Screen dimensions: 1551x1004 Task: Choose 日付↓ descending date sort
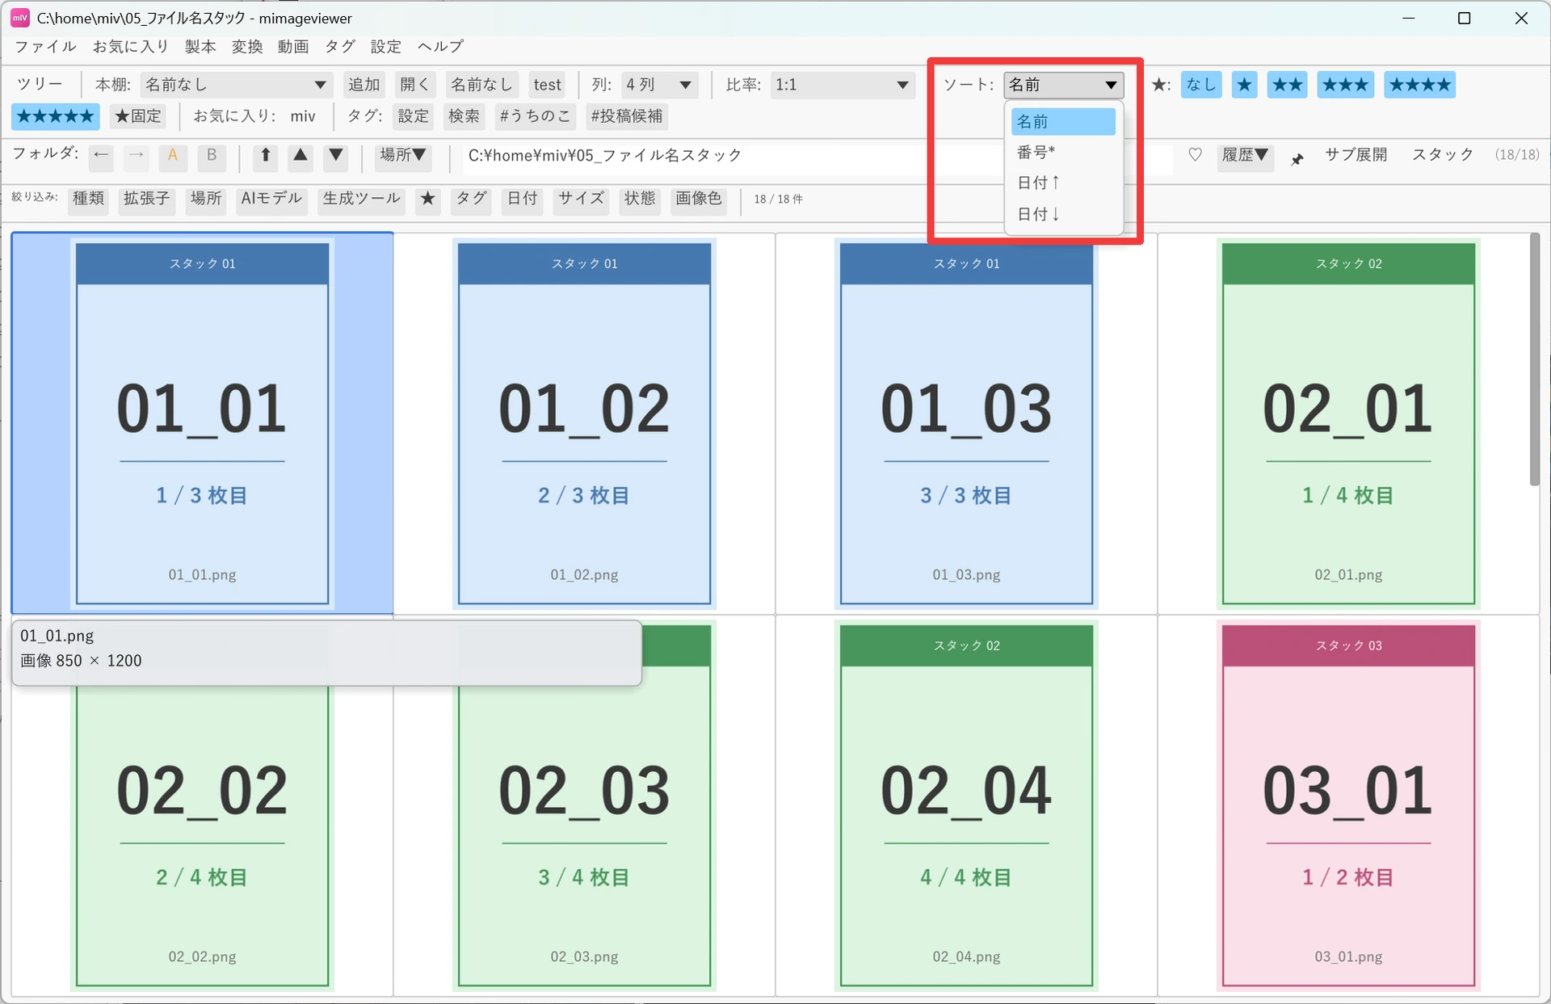coord(1063,214)
